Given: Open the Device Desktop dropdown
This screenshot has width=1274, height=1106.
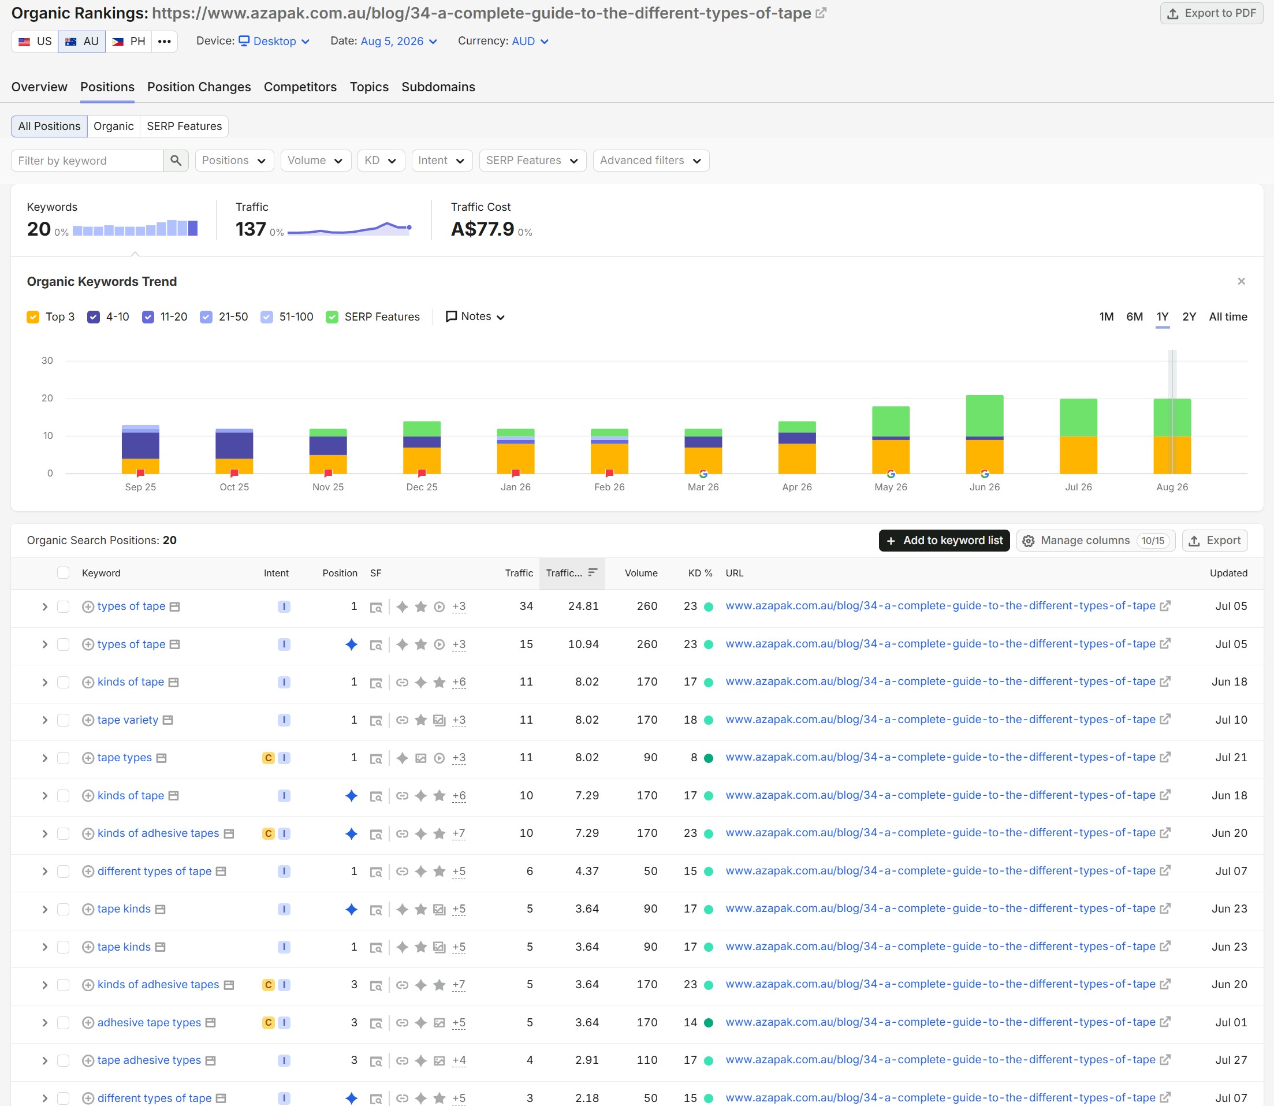Looking at the screenshot, I should click(x=275, y=42).
